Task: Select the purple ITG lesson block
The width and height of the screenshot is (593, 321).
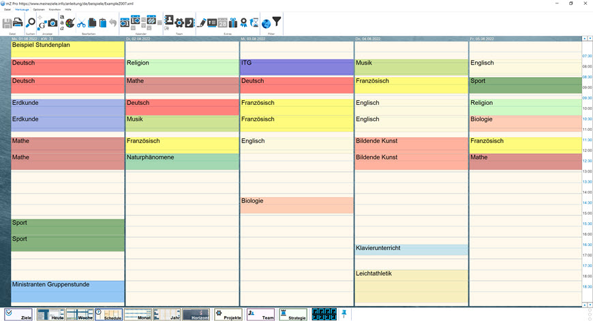Action: 296,67
